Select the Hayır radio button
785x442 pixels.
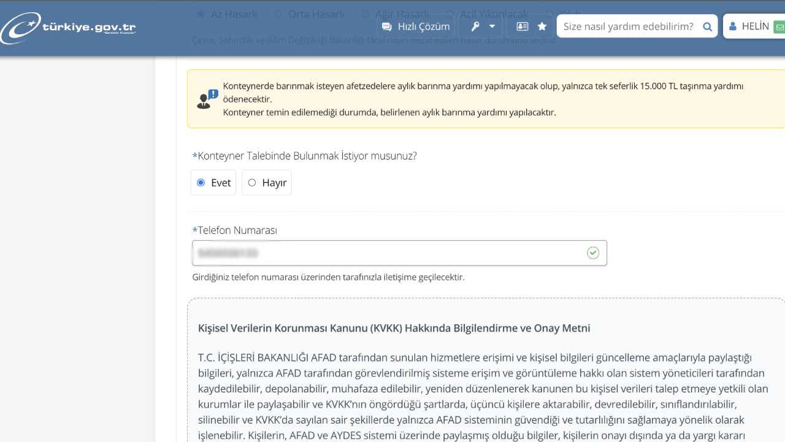(x=251, y=182)
